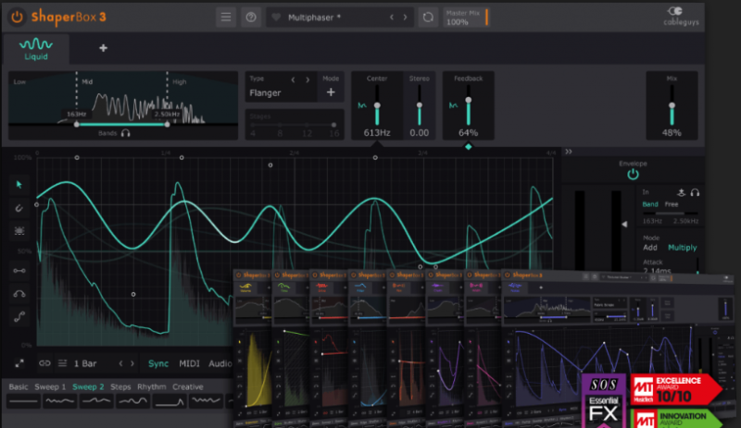The width and height of the screenshot is (741, 428).
Task: Open the 1 Bar length dropdown
Action: pyautogui.click(x=85, y=363)
